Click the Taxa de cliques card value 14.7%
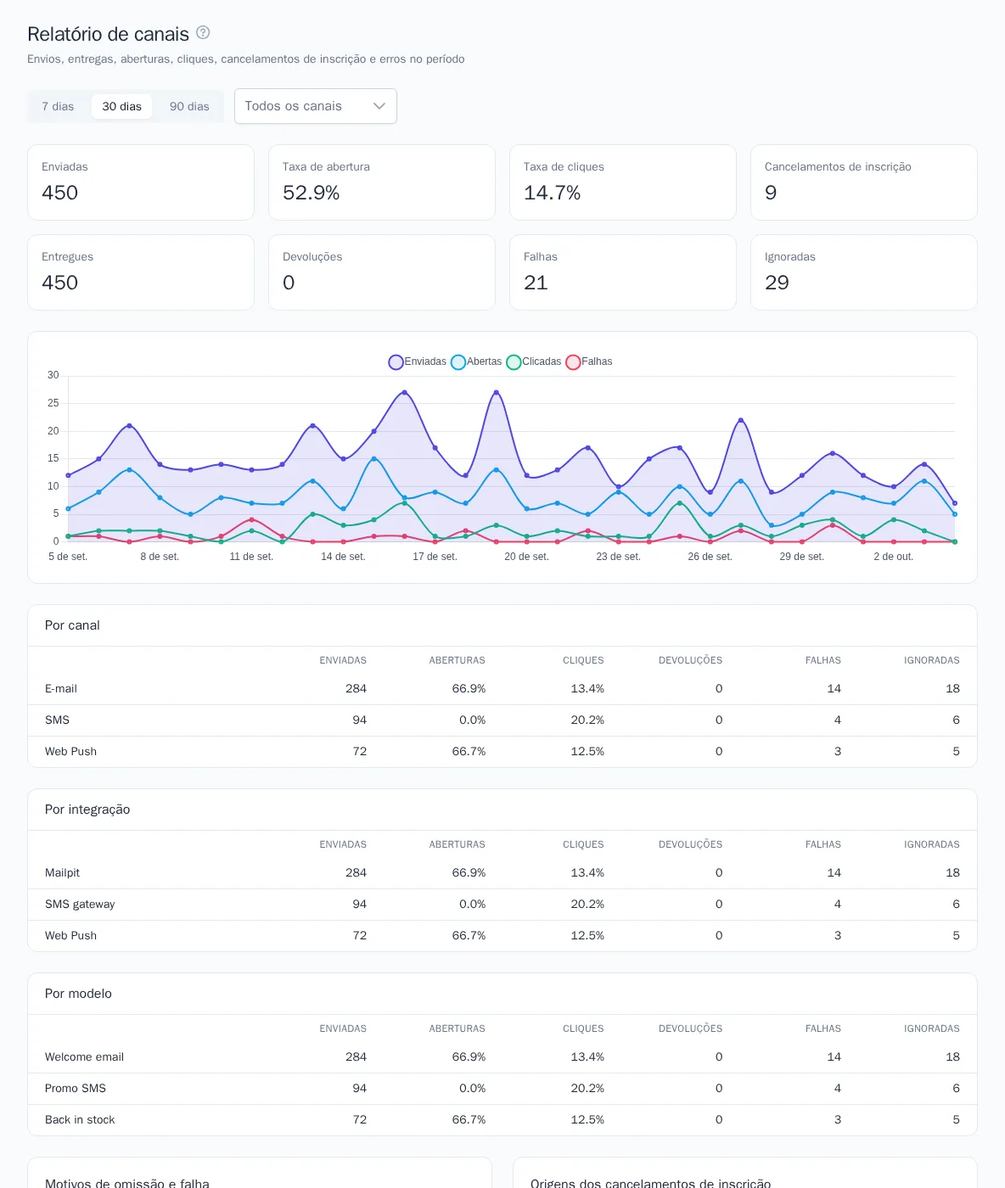This screenshot has width=1005, height=1188. 553,193
